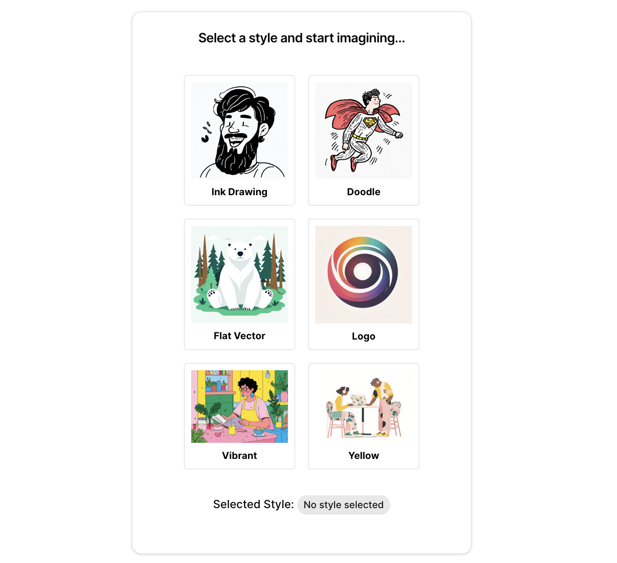Click the Selected Style text
The height and width of the screenshot is (563, 617).
point(253,505)
